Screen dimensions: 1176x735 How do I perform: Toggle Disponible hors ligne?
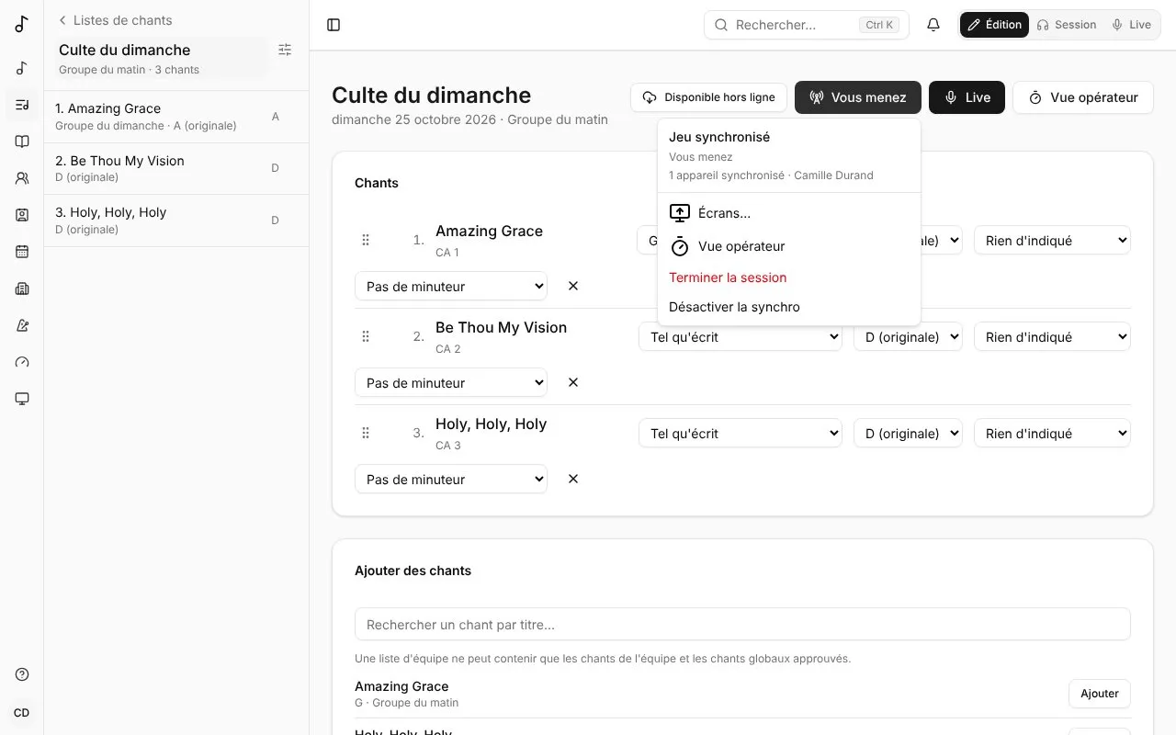click(x=708, y=97)
